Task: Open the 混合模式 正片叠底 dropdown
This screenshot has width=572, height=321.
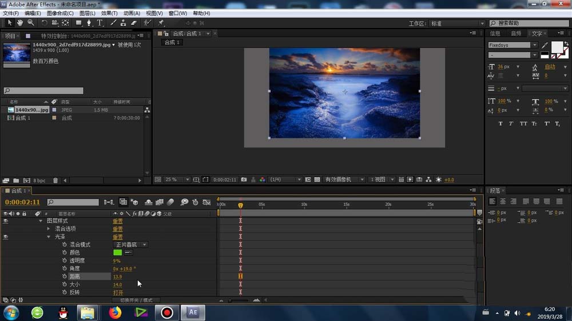Action: (130, 244)
